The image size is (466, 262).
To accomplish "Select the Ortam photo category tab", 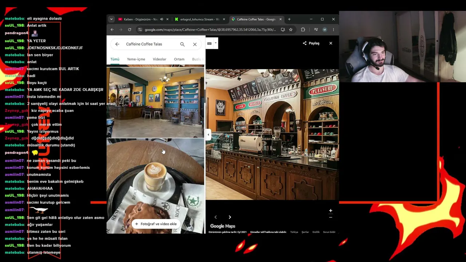I will (179, 59).
